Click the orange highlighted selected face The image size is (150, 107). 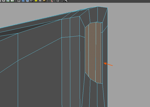click(x=93, y=52)
